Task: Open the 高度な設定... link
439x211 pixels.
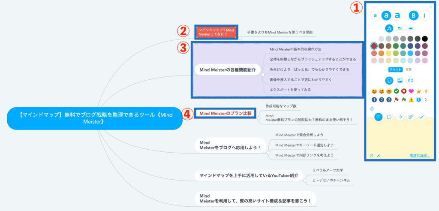Action: pyautogui.click(x=420, y=156)
